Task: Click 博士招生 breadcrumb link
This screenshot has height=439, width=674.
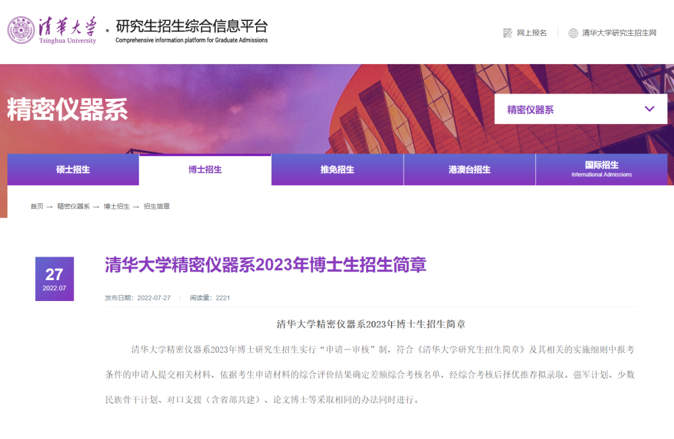Action: 117,207
